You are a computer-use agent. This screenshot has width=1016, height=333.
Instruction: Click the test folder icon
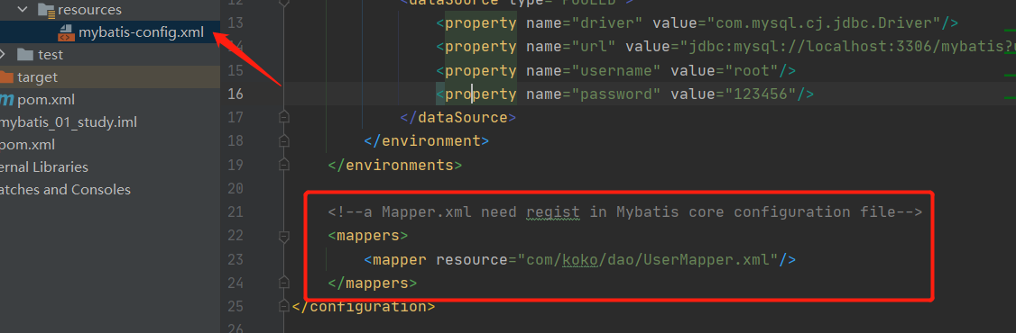[25, 54]
